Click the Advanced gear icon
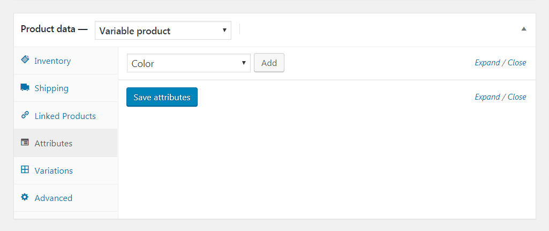 25,197
